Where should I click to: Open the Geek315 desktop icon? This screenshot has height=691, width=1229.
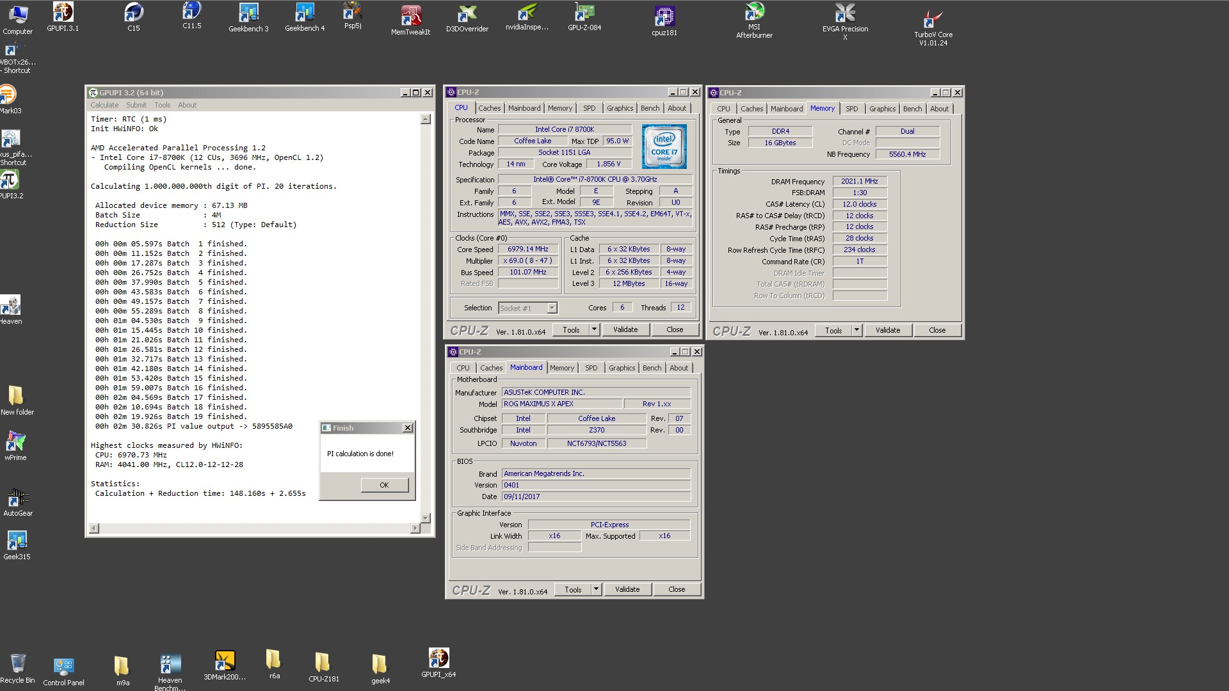tap(17, 546)
